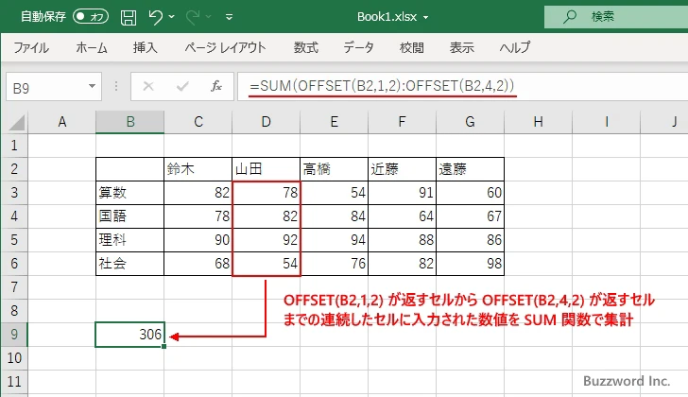Viewport: 688px width, 397px height.
Task: Click cell containing 高橋
Action: coord(334,169)
